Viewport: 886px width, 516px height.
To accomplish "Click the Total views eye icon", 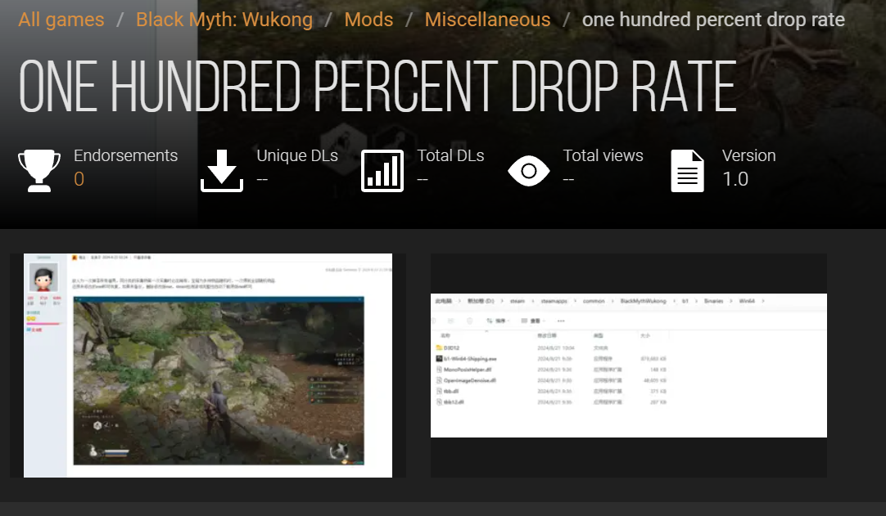I will click(x=529, y=170).
